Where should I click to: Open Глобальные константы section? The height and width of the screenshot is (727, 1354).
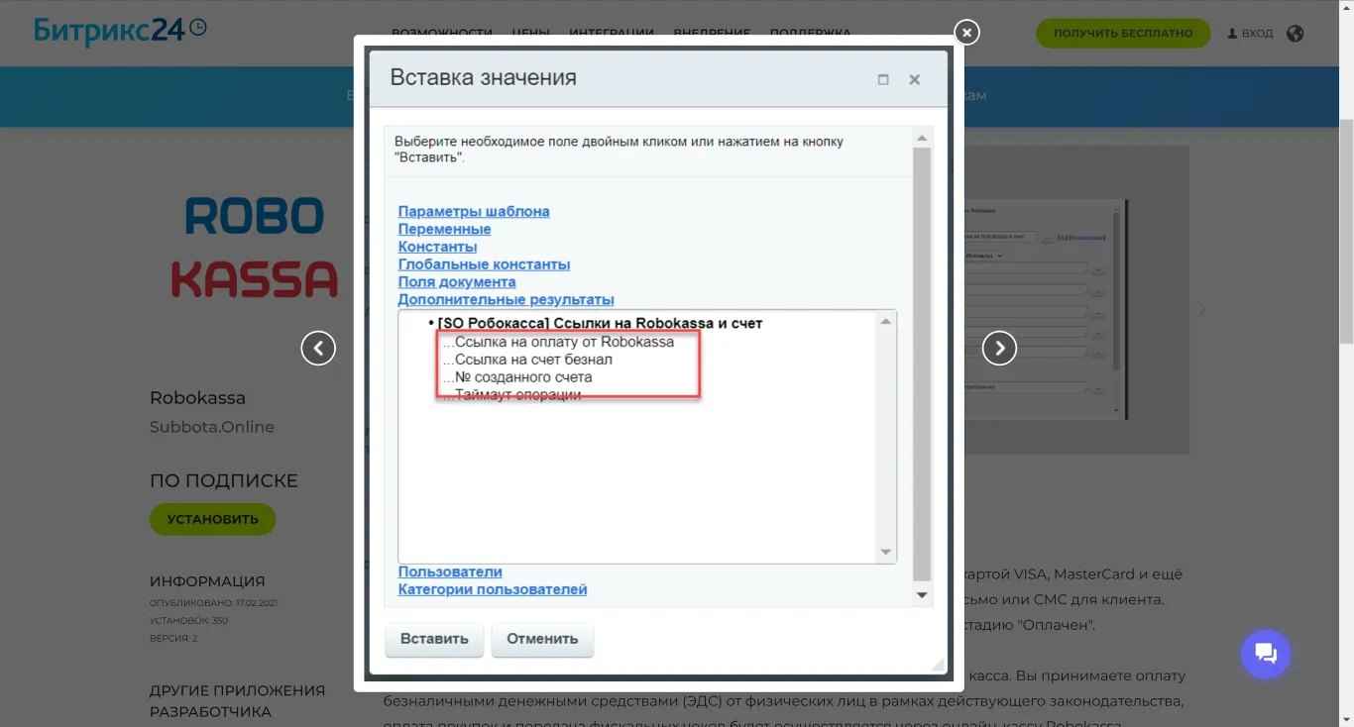point(484,264)
